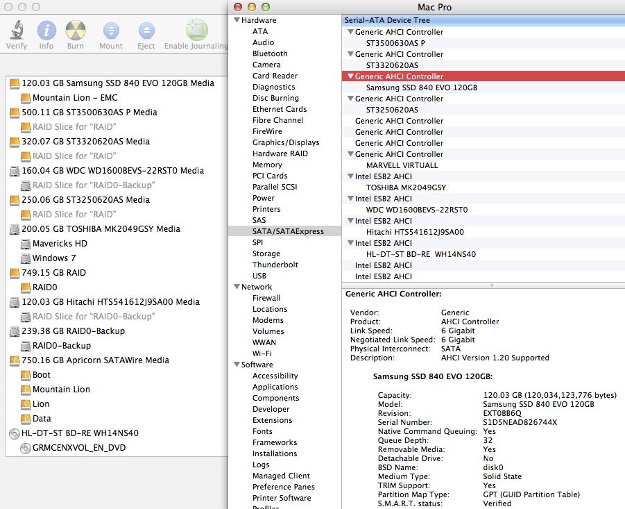Screen dimensions: 625x509
Task: Click the Verify microscope icon in Disk Utility
Action: click(17, 31)
